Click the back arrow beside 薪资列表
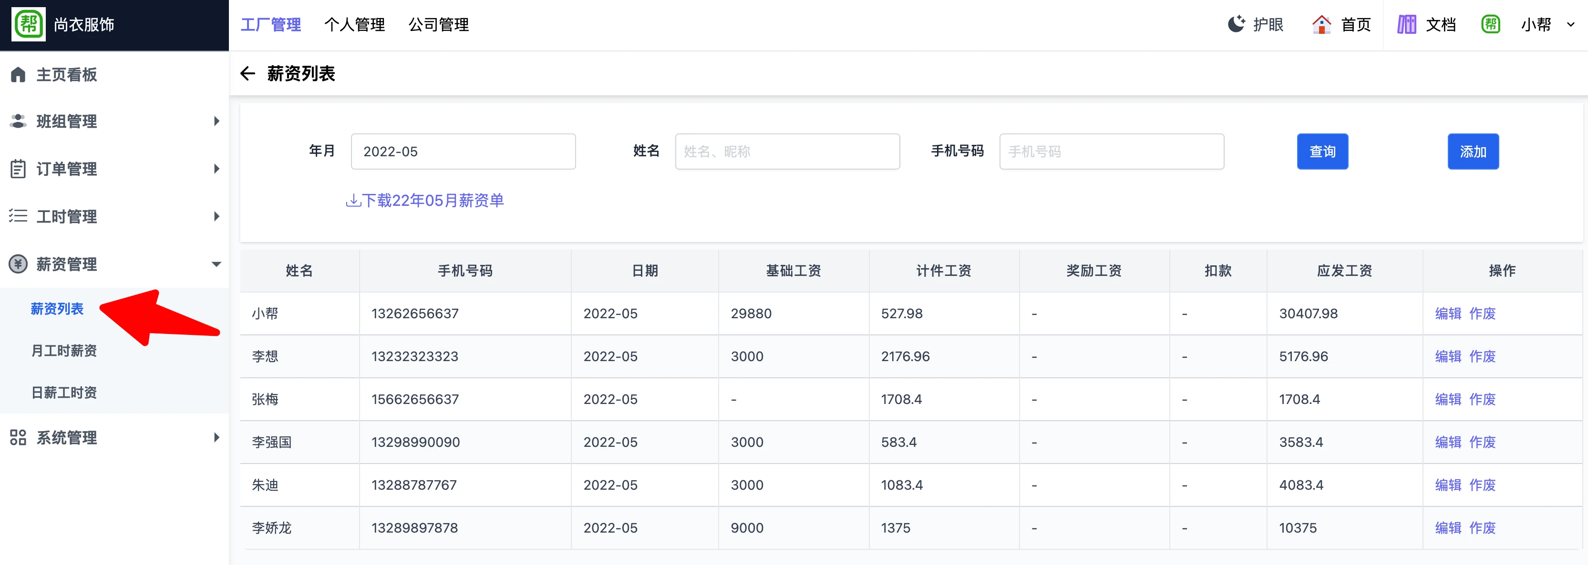 coord(248,73)
